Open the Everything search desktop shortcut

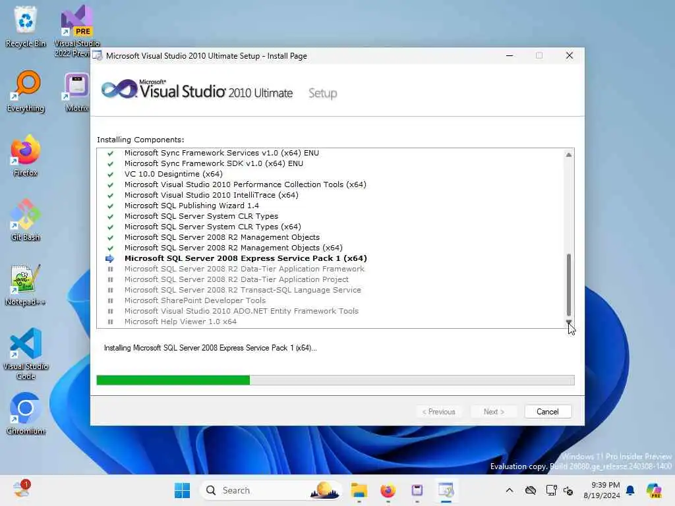pos(26,91)
